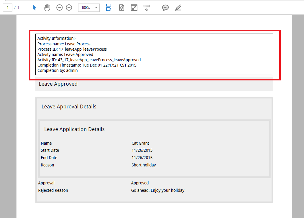The height and width of the screenshot is (218, 304).
Task: Click the Leave Approval Details title
Action: 69,107
